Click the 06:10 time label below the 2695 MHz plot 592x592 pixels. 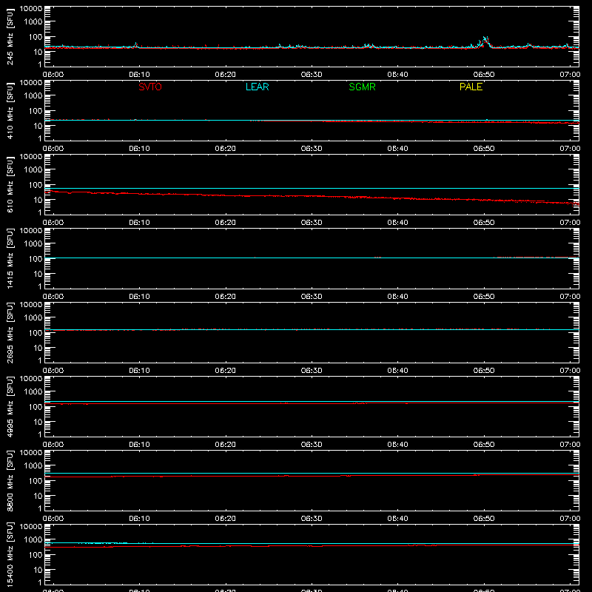[x=139, y=371]
